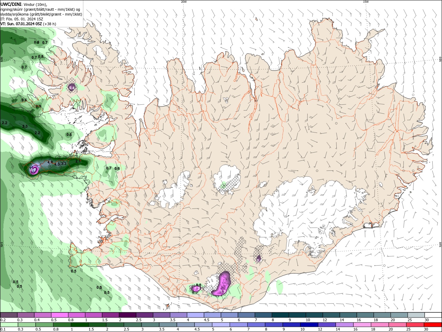The width and height of the screenshot is (442, 332).
Task: Click the 'slydda/snjókoma' legend description line
Action: 41,14
